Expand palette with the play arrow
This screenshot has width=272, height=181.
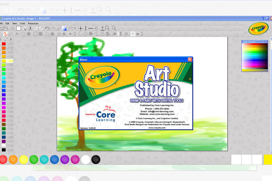(x=11, y=40)
